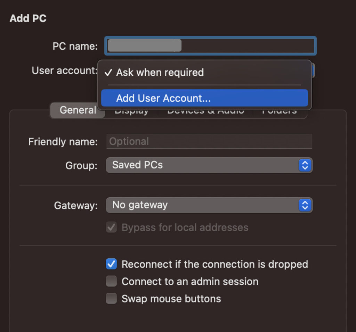Click the checkmark beside Ask when required
The image size is (356, 332).
tap(108, 73)
